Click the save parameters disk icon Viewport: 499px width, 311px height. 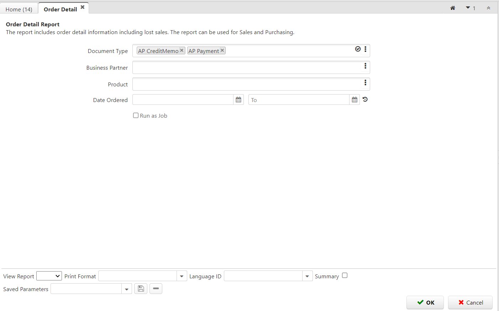141,289
